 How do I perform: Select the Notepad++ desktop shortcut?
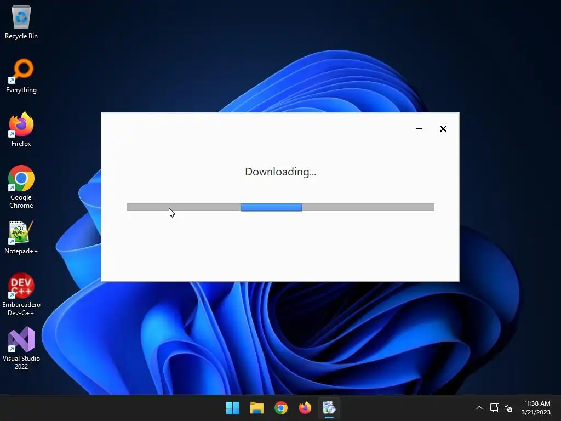point(21,237)
